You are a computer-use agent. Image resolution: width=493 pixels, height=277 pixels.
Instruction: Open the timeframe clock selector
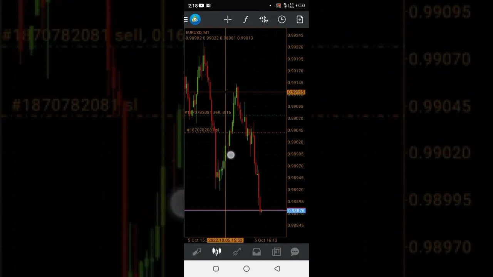(282, 20)
